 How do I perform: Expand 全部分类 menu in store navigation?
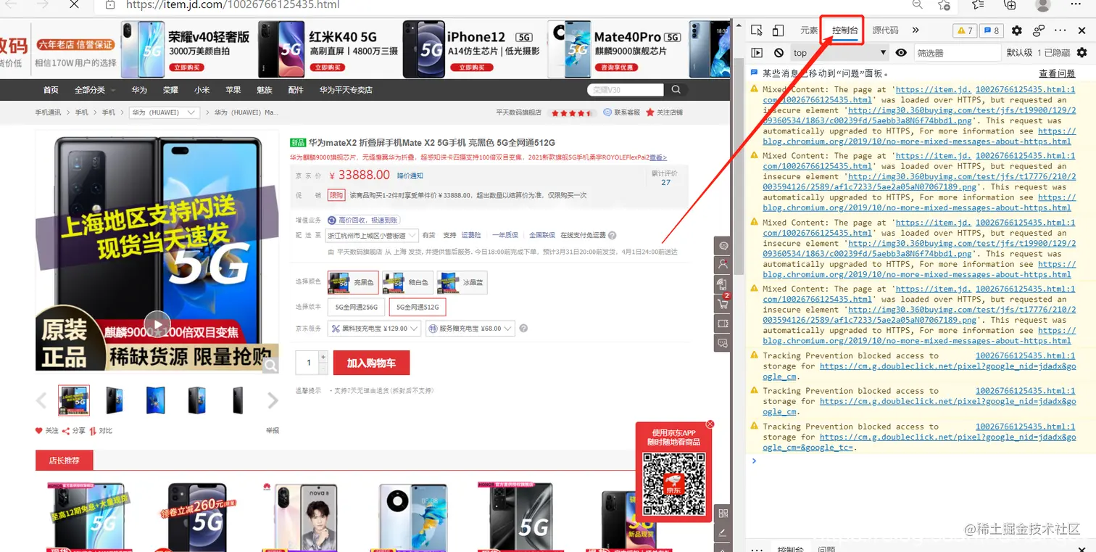pos(94,90)
